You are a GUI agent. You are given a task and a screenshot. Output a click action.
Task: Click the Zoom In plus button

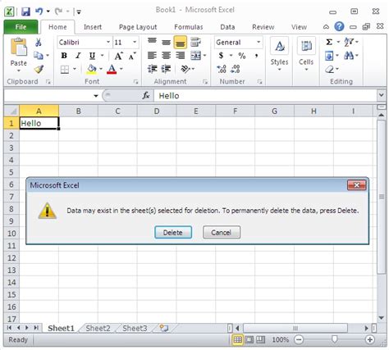370,339
